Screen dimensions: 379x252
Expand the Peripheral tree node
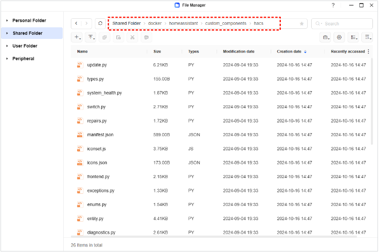point(7,59)
